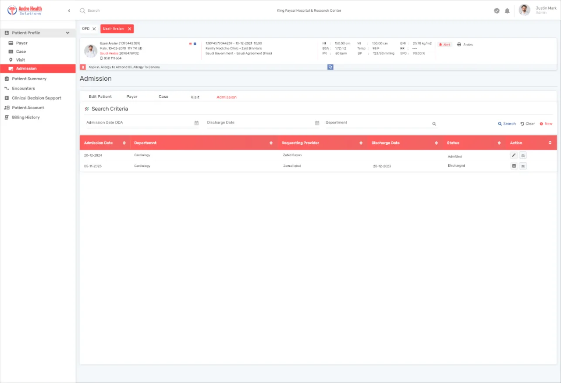
Task: Click the pencil edit icon for Admitted row
Action: click(514, 155)
